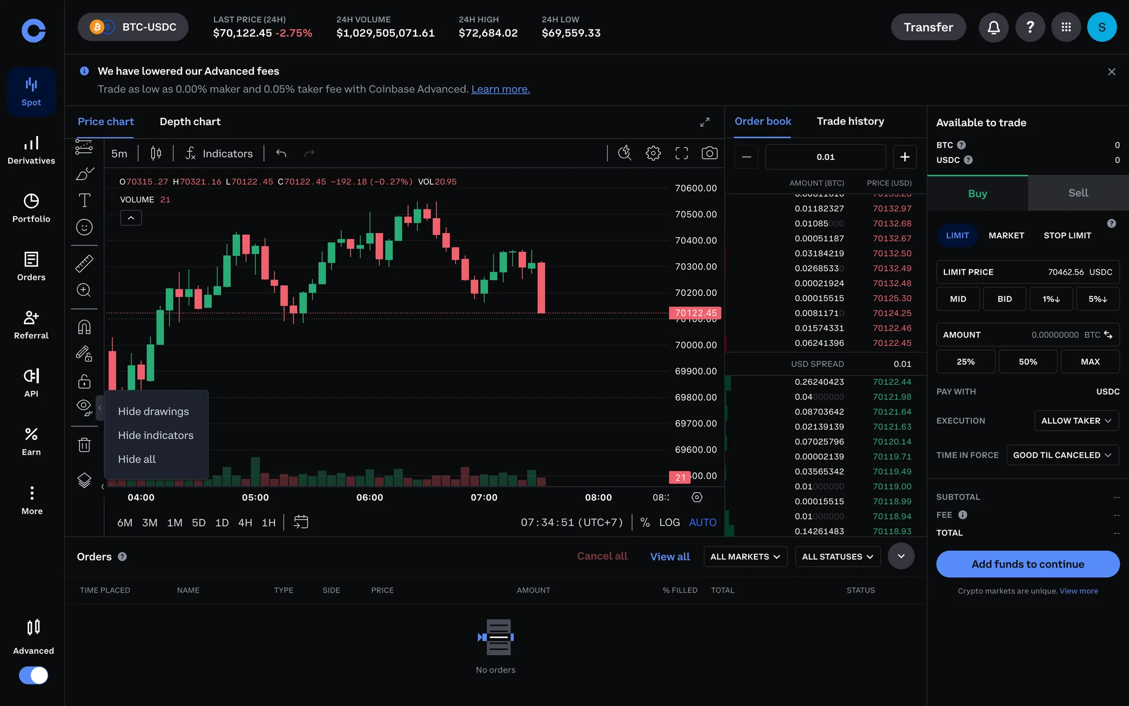Viewport: 1129px width, 706px height.
Task: Open the ALLOW TAKER execution dropdown
Action: 1075,421
